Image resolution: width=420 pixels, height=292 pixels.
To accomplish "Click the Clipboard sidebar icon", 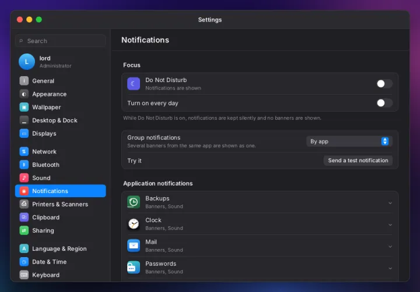I will click(24, 217).
